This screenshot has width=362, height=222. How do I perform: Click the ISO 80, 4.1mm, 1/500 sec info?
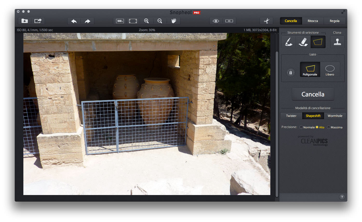(35, 30)
